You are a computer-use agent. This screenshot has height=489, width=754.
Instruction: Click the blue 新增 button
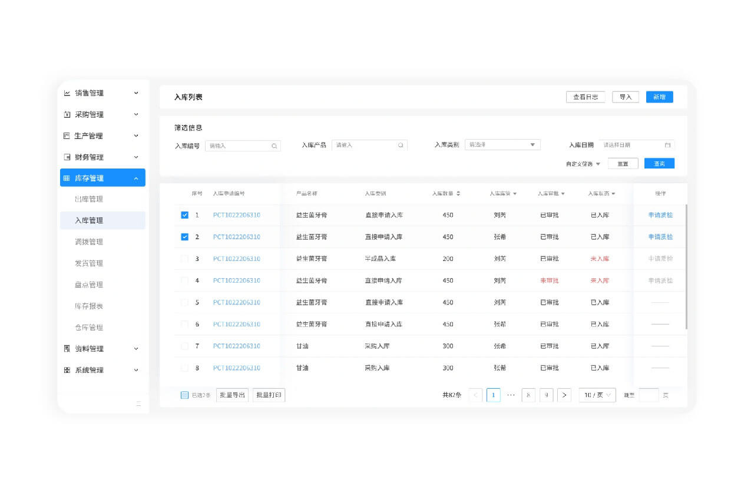click(x=659, y=97)
